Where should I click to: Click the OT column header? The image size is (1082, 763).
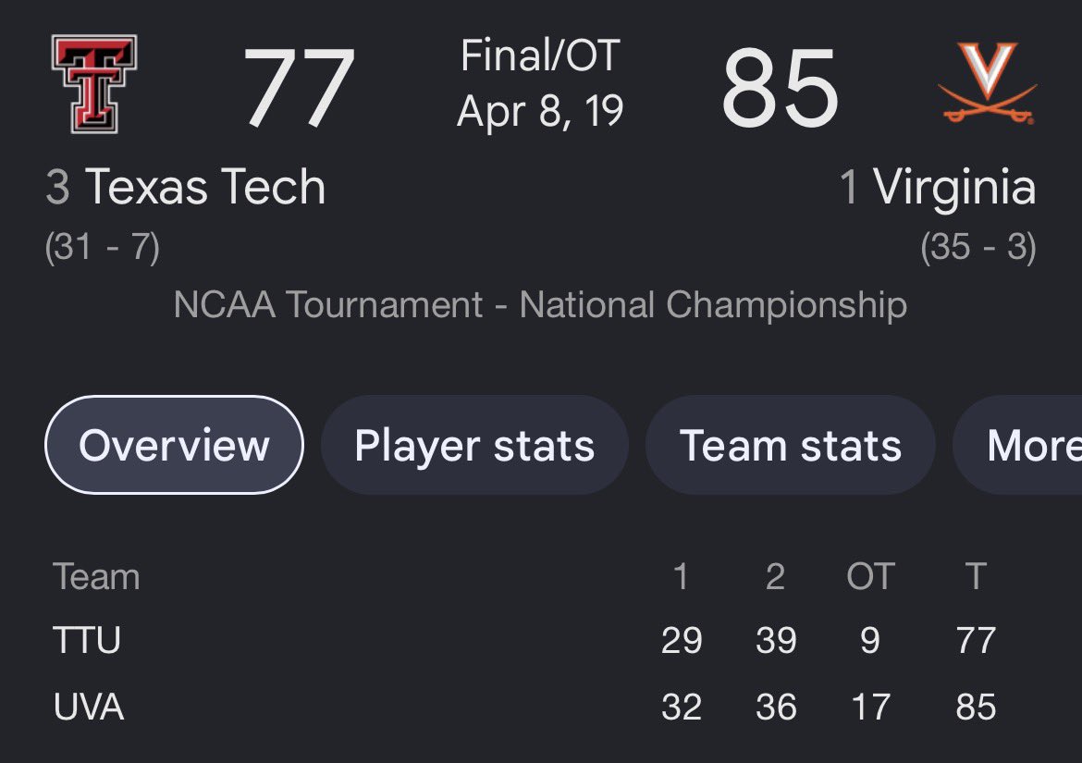pyautogui.click(x=870, y=576)
